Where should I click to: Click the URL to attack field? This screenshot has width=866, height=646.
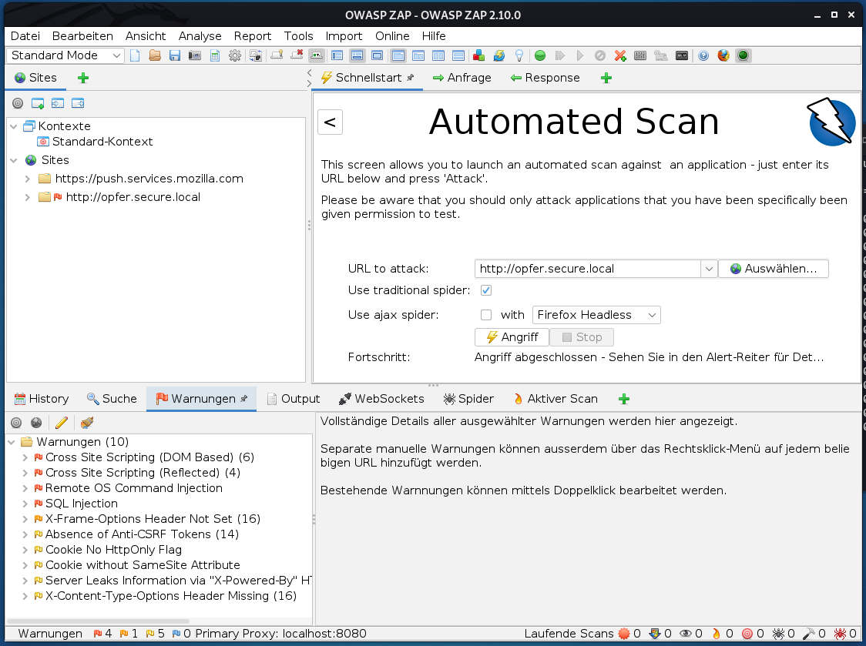point(587,269)
